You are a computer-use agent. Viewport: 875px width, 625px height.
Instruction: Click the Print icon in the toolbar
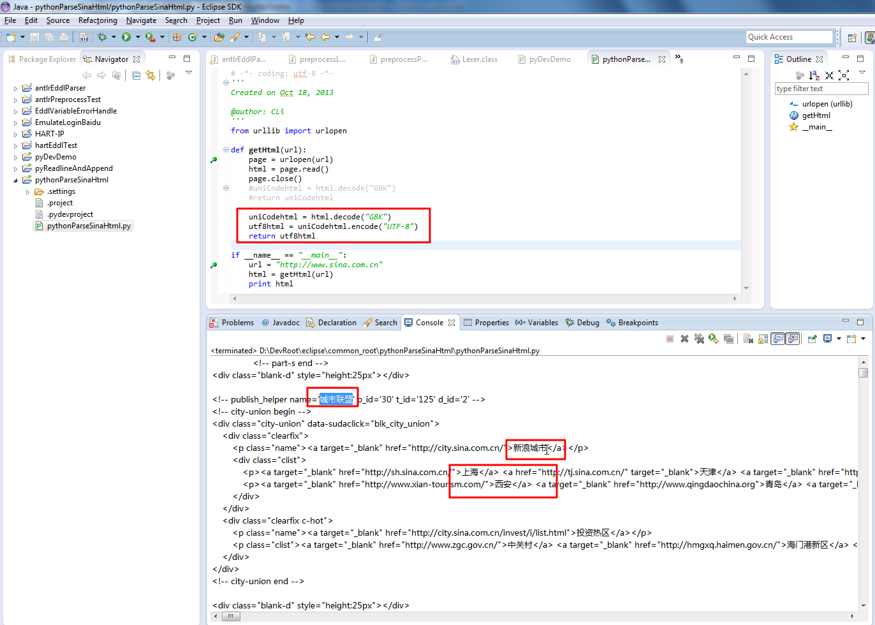64,37
